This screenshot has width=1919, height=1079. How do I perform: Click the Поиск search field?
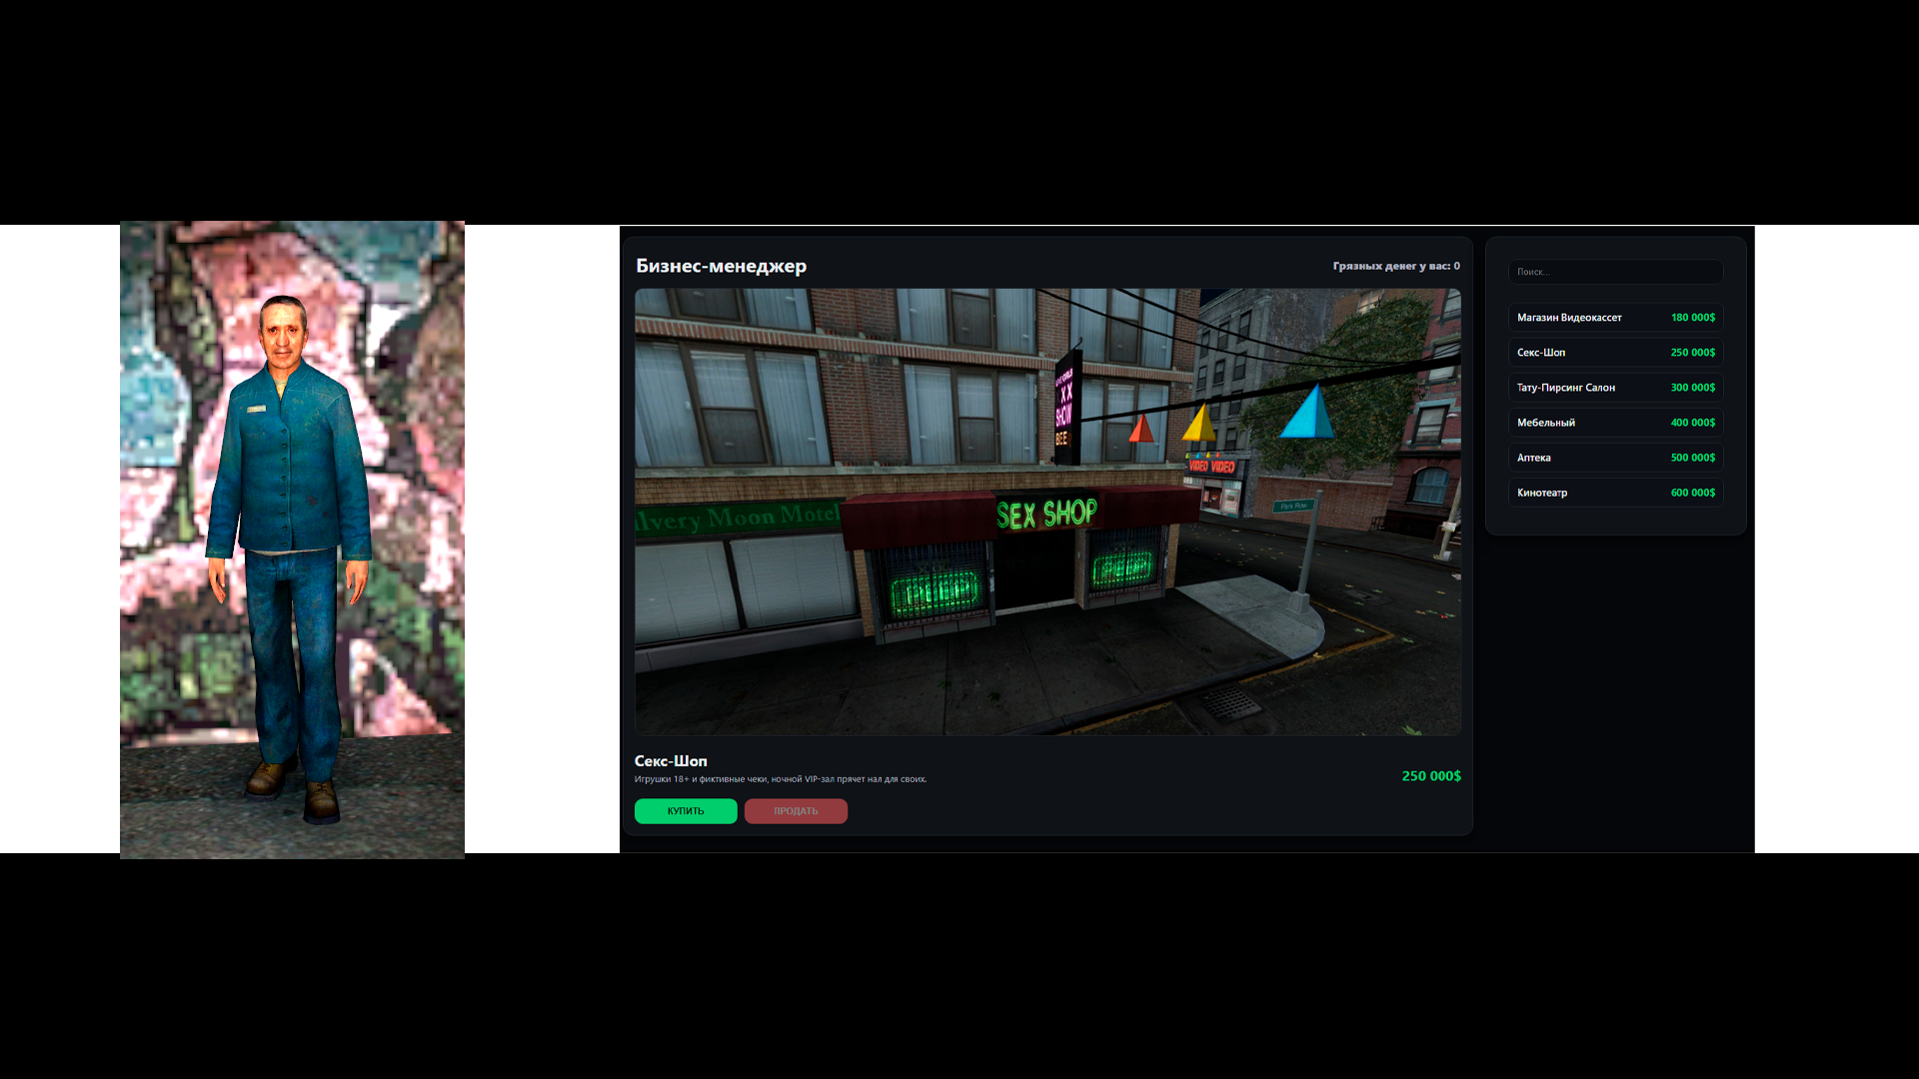coord(1615,272)
